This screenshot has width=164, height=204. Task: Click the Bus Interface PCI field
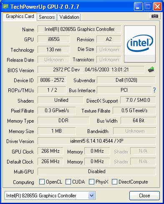[124, 90]
